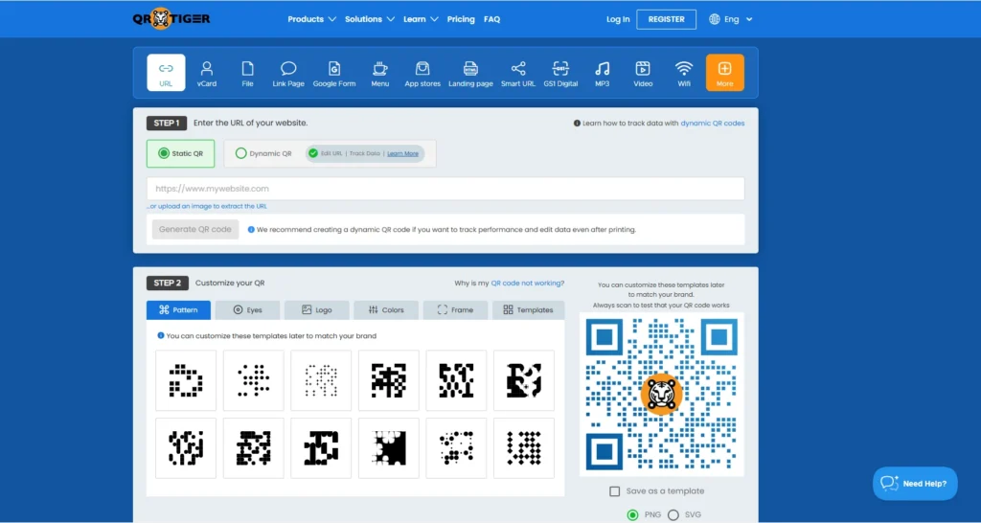
Task: Click the website URL input field
Action: pos(445,189)
